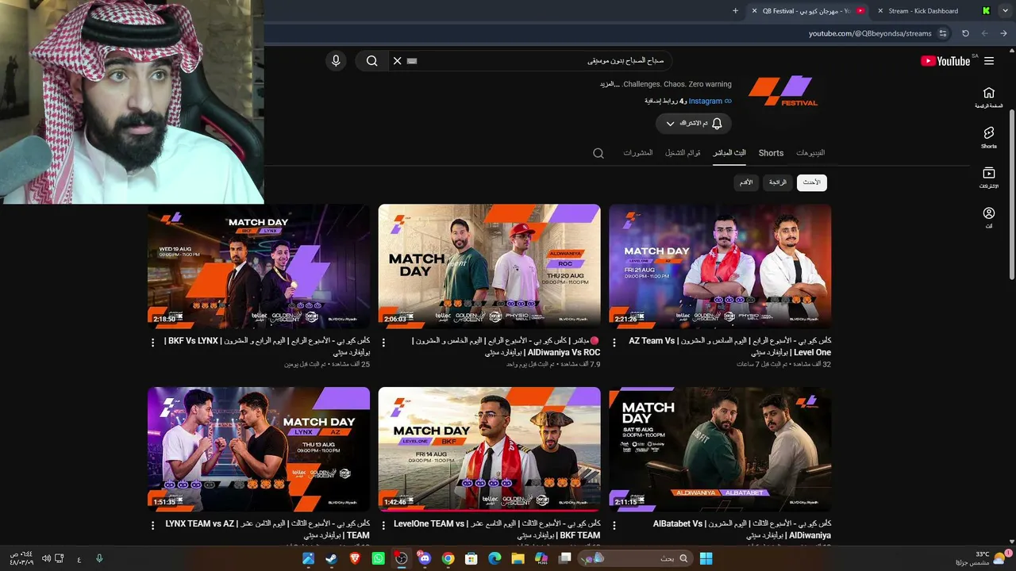This screenshot has height=571, width=1016.
Task: Open Shorts in the YouTube sidebar
Action: (x=989, y=138)
